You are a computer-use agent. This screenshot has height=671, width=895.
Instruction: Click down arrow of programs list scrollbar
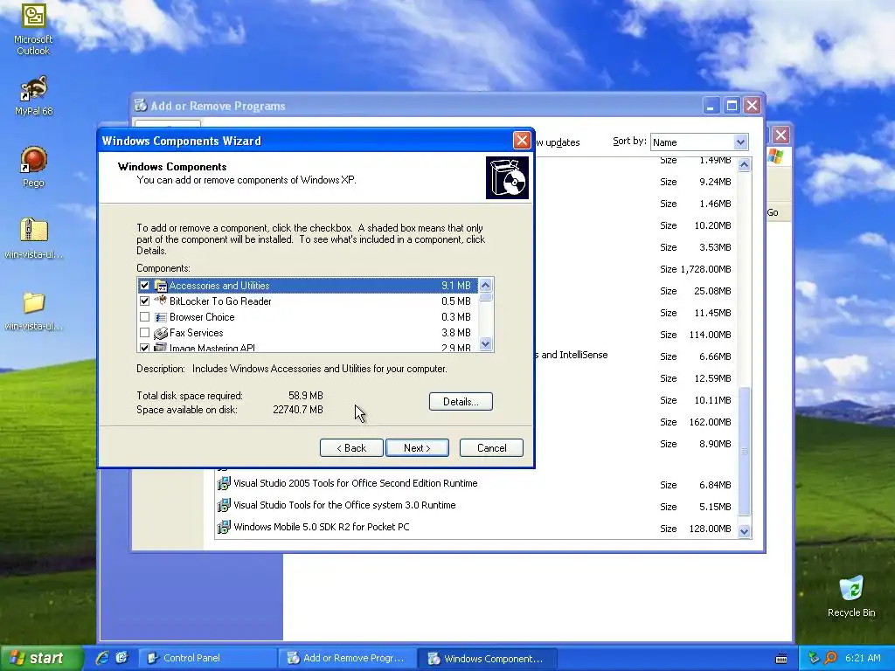tap(744, 531)
